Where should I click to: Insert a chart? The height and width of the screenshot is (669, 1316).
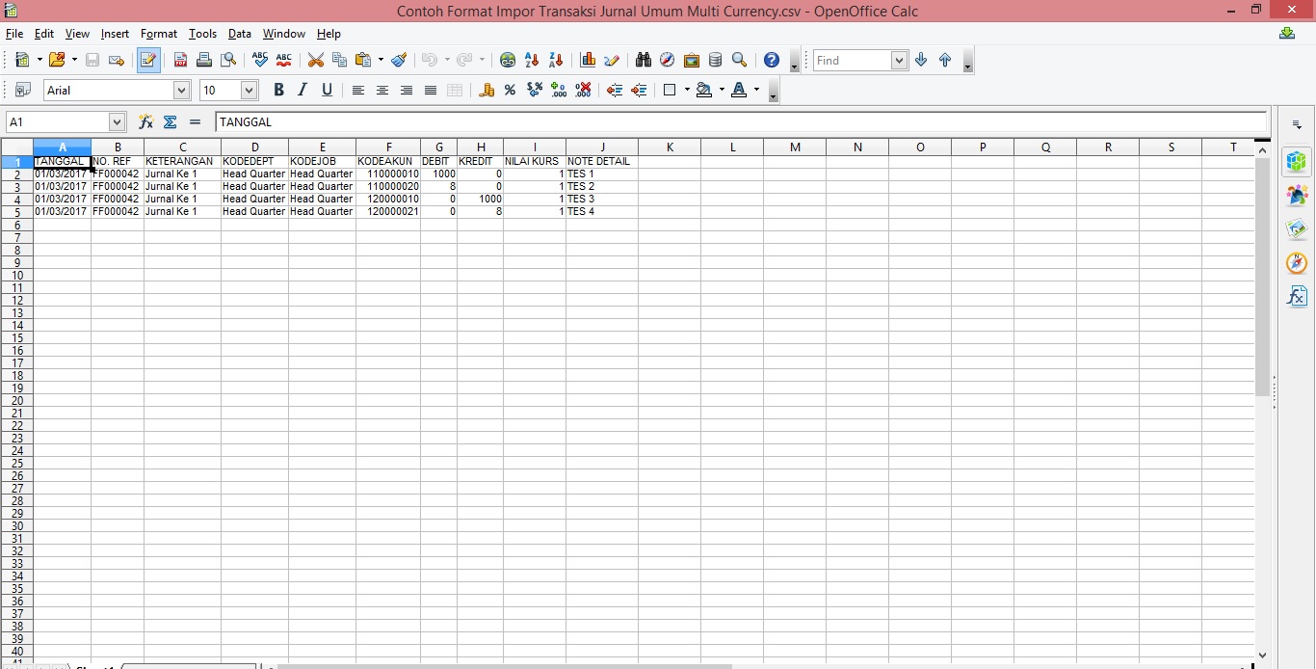(x=588, y=60)
